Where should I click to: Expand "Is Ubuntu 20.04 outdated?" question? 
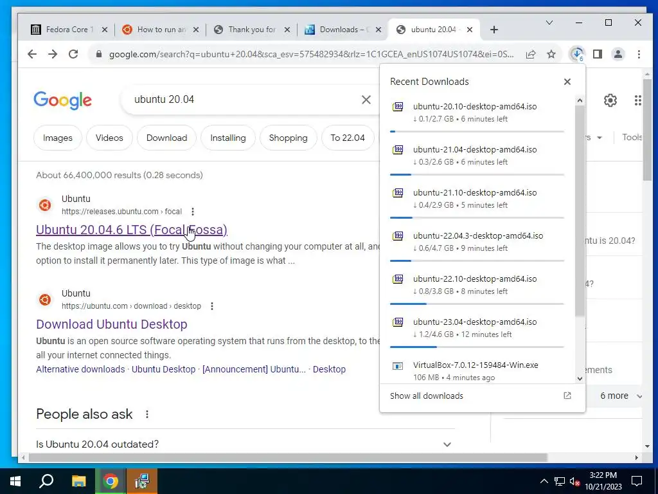(x=245, y=444)
